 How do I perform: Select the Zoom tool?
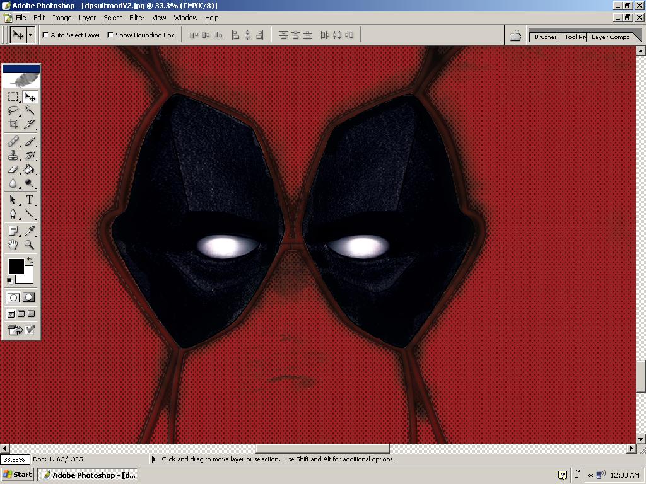tap(30, 245)
